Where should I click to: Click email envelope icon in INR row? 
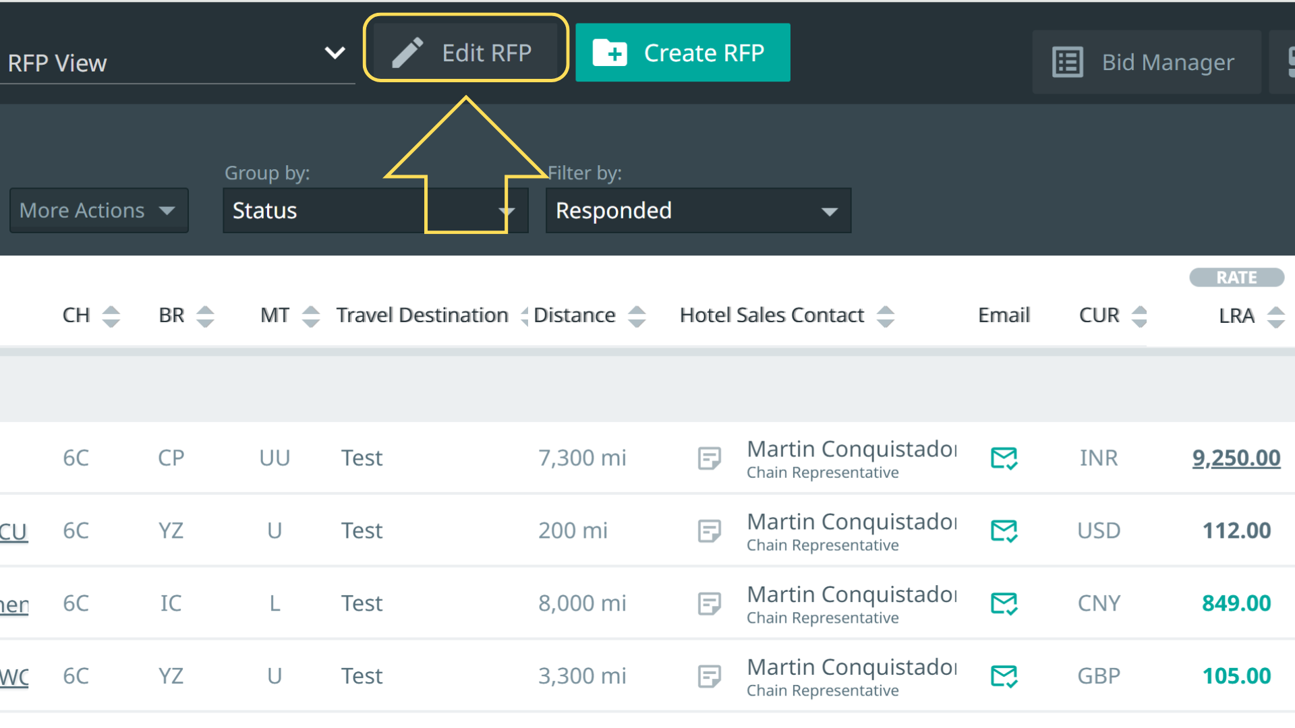[1004, 458]
